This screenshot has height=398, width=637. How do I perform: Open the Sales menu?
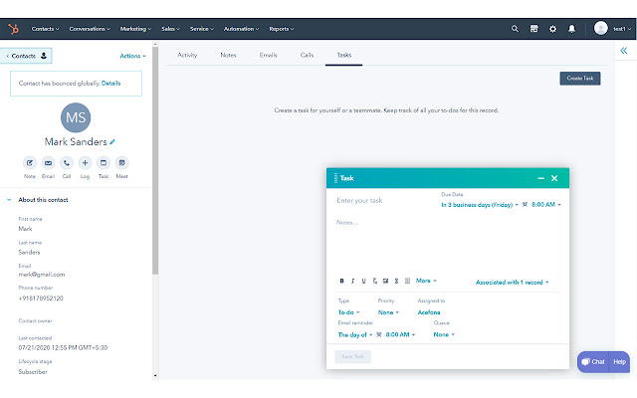(170, 29)
